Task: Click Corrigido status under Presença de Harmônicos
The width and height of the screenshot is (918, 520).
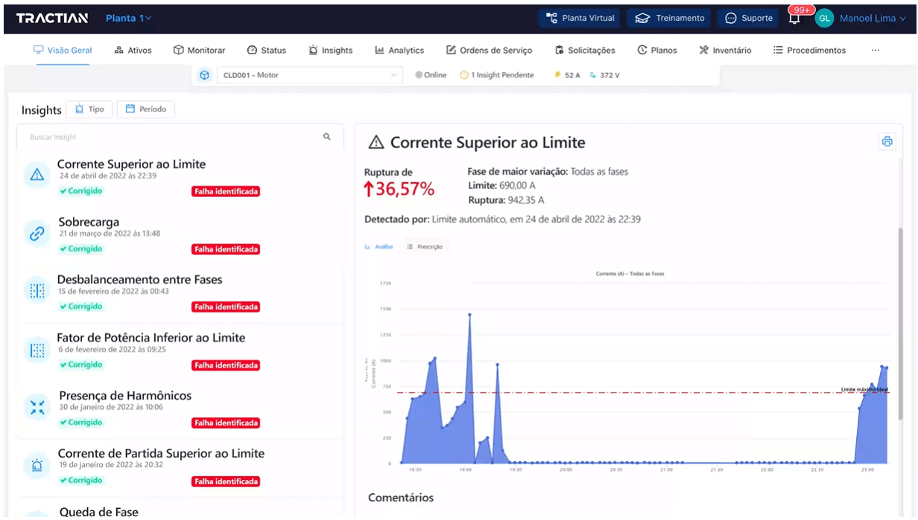Action: pos(81,423)
